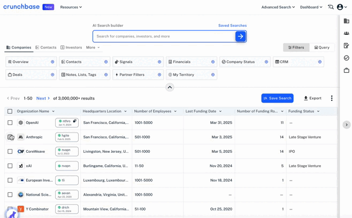The height and width of the screenshot is (218, 352).
Task: Add Overview filter plus icon
Action: 52,62
